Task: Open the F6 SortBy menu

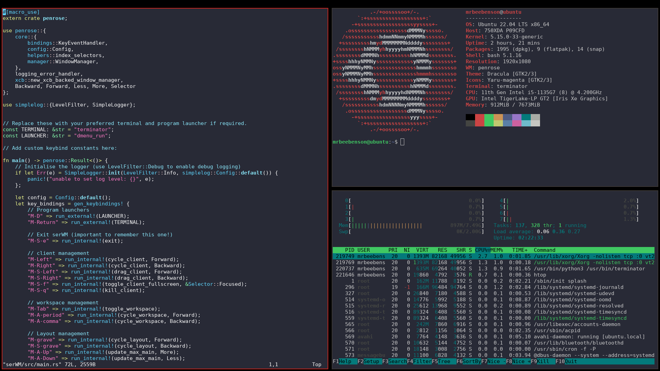Action: pos(471,361)
